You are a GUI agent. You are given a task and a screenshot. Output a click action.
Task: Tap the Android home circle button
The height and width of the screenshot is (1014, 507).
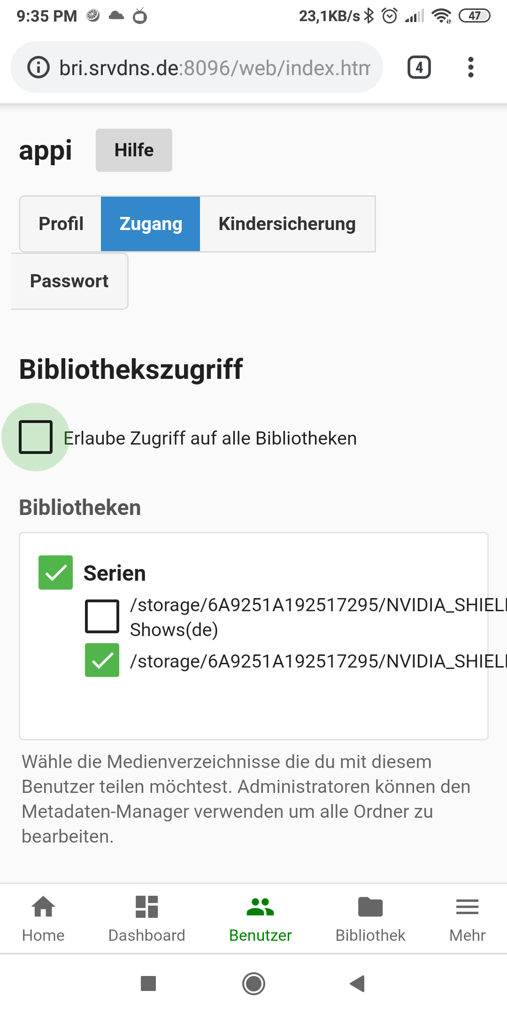(253, 983)
